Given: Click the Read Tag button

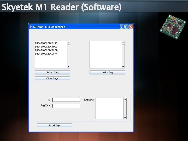Looking at the screenshot, I should click(54, 125).
